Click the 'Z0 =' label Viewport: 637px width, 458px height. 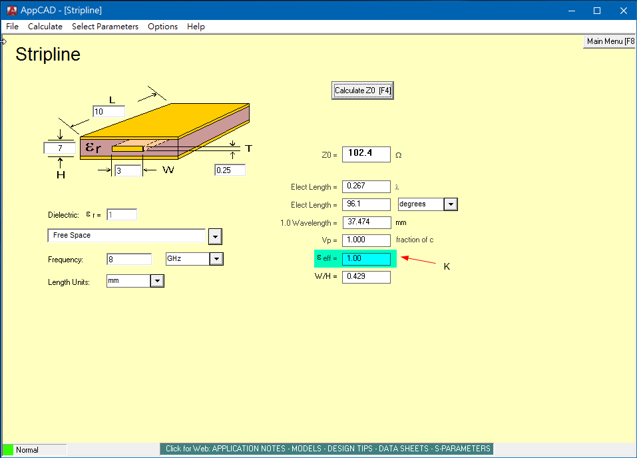329,155
